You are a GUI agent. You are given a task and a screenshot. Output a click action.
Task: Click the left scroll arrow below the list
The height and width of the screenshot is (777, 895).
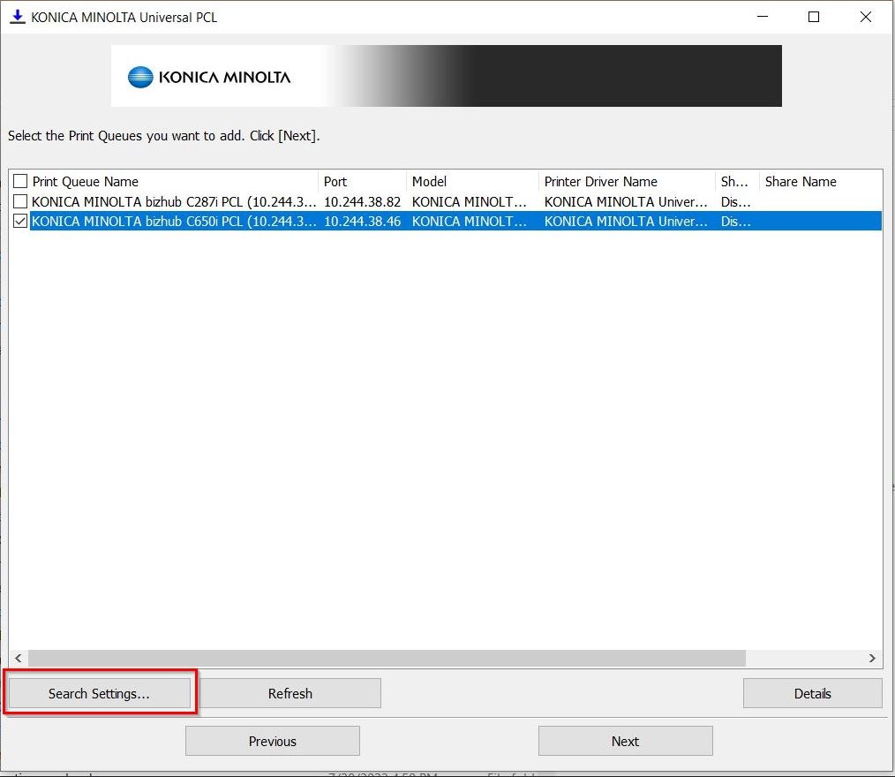pos(18,658)
